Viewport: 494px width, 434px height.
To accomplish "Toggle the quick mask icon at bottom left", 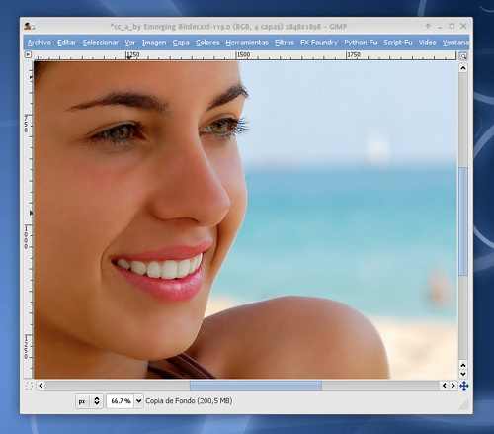I will 29,386.
